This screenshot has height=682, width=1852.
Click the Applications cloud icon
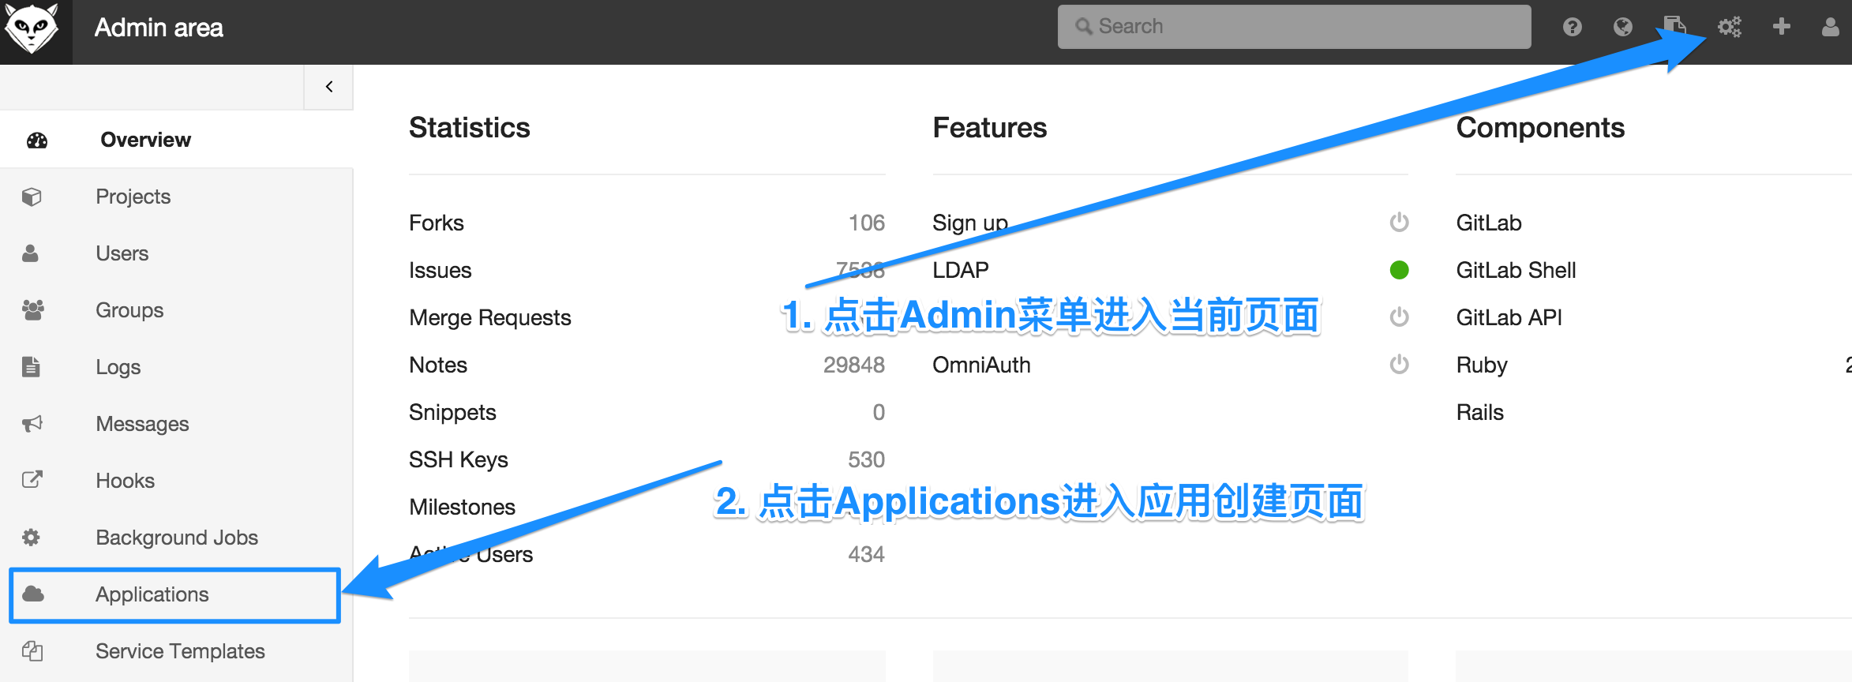pos(33,594)
